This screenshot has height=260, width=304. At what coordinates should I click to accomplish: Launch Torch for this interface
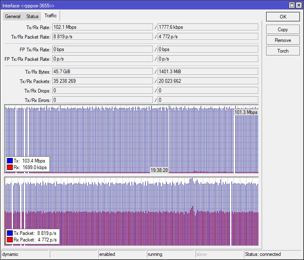click(283, 51)
